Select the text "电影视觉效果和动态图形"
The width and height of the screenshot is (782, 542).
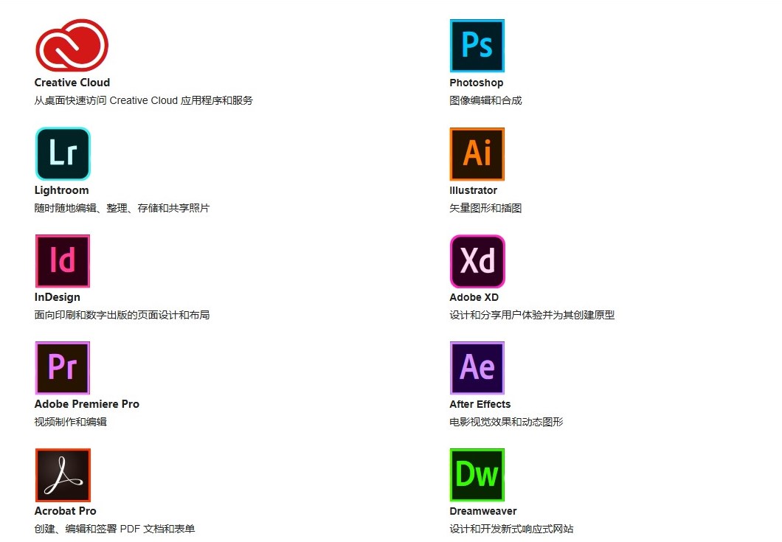(x=506, y=422)
